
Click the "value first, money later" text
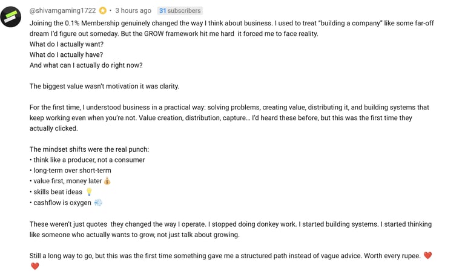67,181
